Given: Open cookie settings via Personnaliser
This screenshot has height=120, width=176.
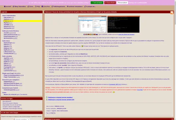Looking at the screenshot, I should 122,3.
